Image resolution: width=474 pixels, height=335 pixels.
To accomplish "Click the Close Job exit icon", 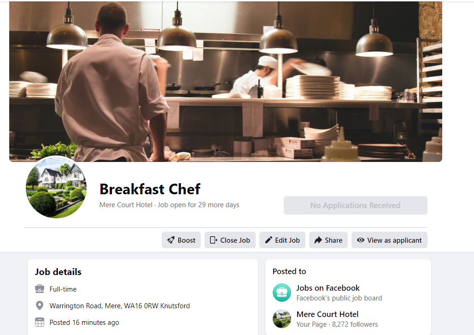I will click(x=213, y=240).
